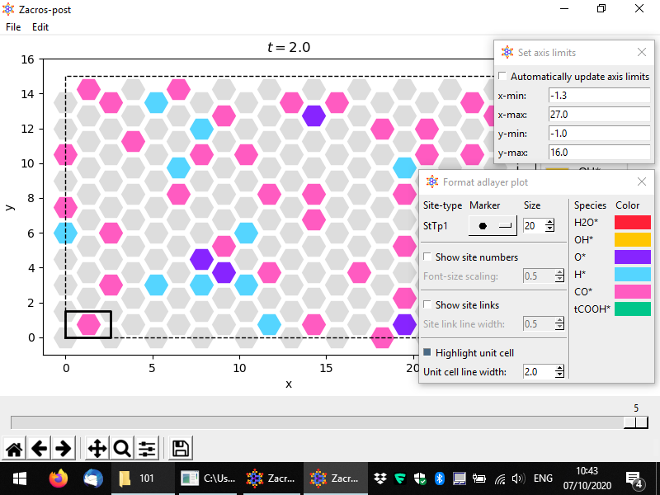Uncheck Highlight unit cell
The width and height of the screenshot is (660, 495).
(x=427, y=353)
